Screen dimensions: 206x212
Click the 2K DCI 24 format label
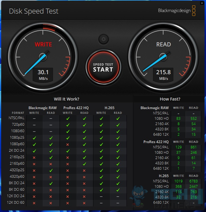click(17, 150)
